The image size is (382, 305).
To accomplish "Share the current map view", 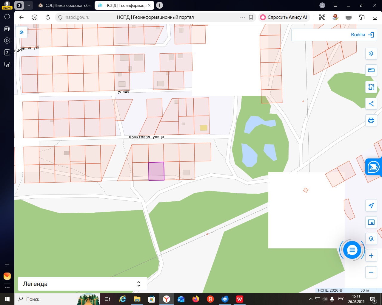I will pyautogui.click(x=371, y=104).
